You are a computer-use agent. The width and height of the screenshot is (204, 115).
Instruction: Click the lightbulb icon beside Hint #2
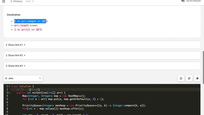[6, 55]
